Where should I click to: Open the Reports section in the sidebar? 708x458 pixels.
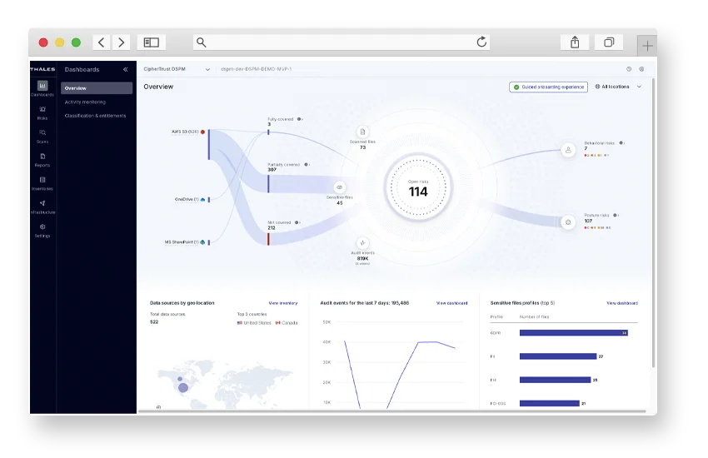click(42, 160)
